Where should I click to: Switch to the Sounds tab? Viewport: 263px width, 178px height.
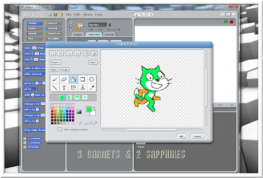109,35
